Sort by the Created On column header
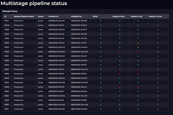This screenshot has width=173, height=115. click(x=53, y=17)
